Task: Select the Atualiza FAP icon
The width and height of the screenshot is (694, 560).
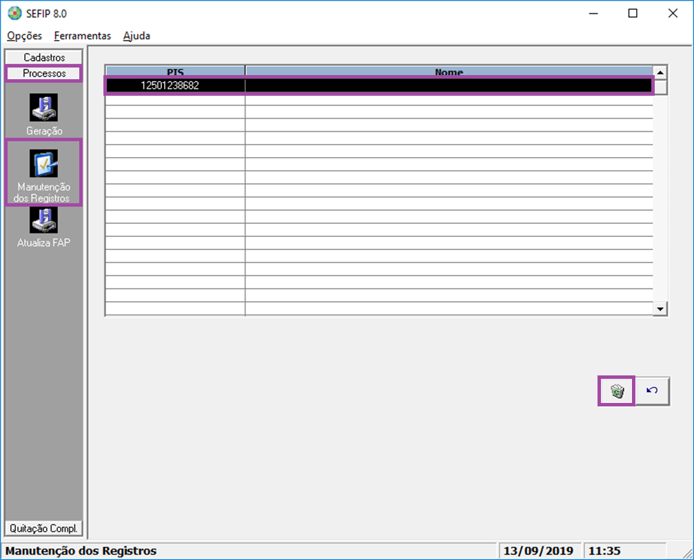Action: (44, 220)
